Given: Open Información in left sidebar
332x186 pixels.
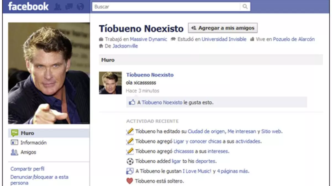Looking at the screenshot, I should pos(33,142).
